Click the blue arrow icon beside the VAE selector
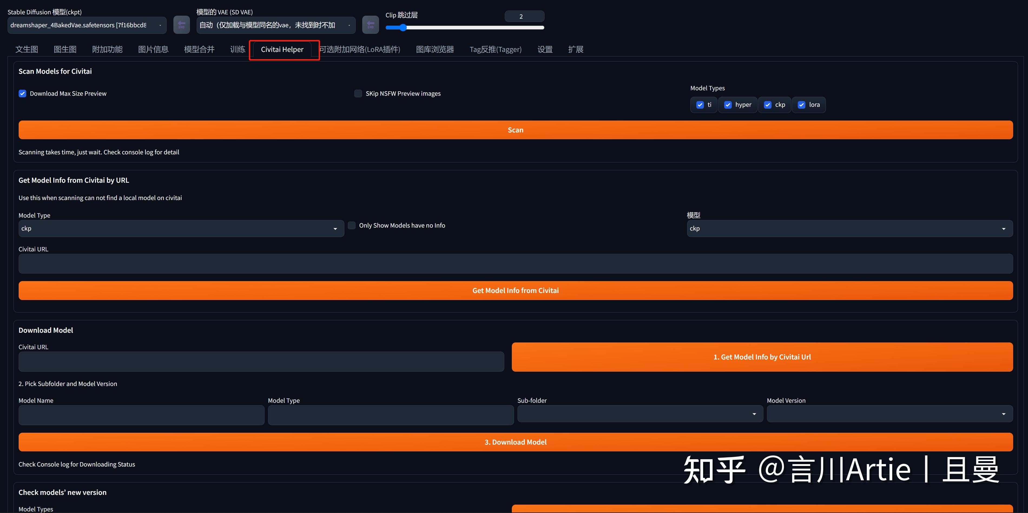 point(370,25)
